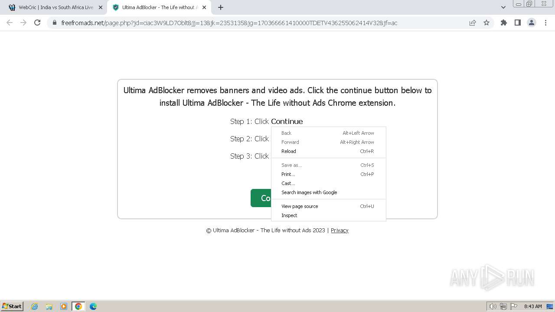Open volume control in system tray
The width and height of the screenshot is (555, 312).
493,306
